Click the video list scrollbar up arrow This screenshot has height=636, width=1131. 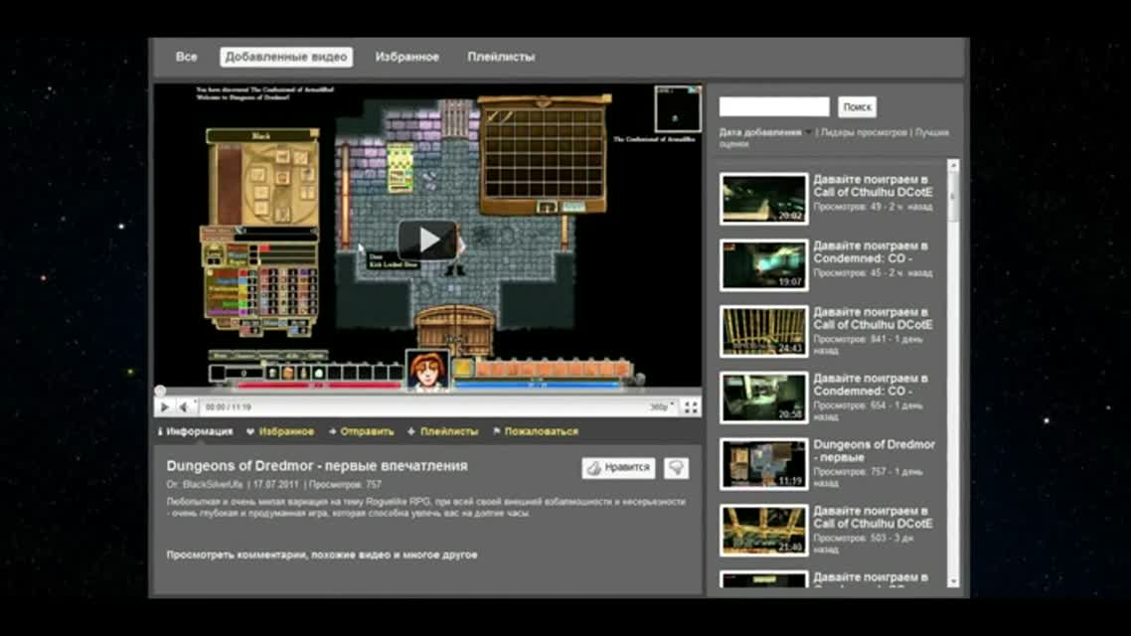point(953,166)
